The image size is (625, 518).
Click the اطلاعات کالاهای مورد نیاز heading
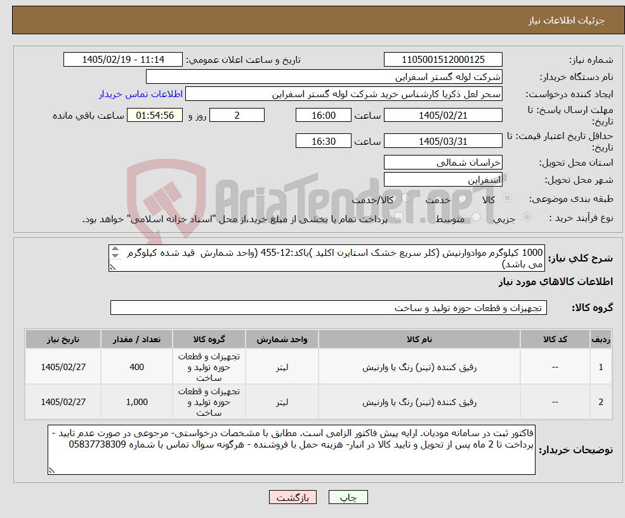click(x=556, y=282)
